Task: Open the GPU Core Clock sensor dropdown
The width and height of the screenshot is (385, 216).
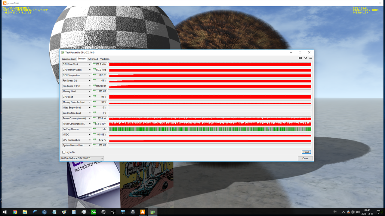Action: click(x=90, y=64)
